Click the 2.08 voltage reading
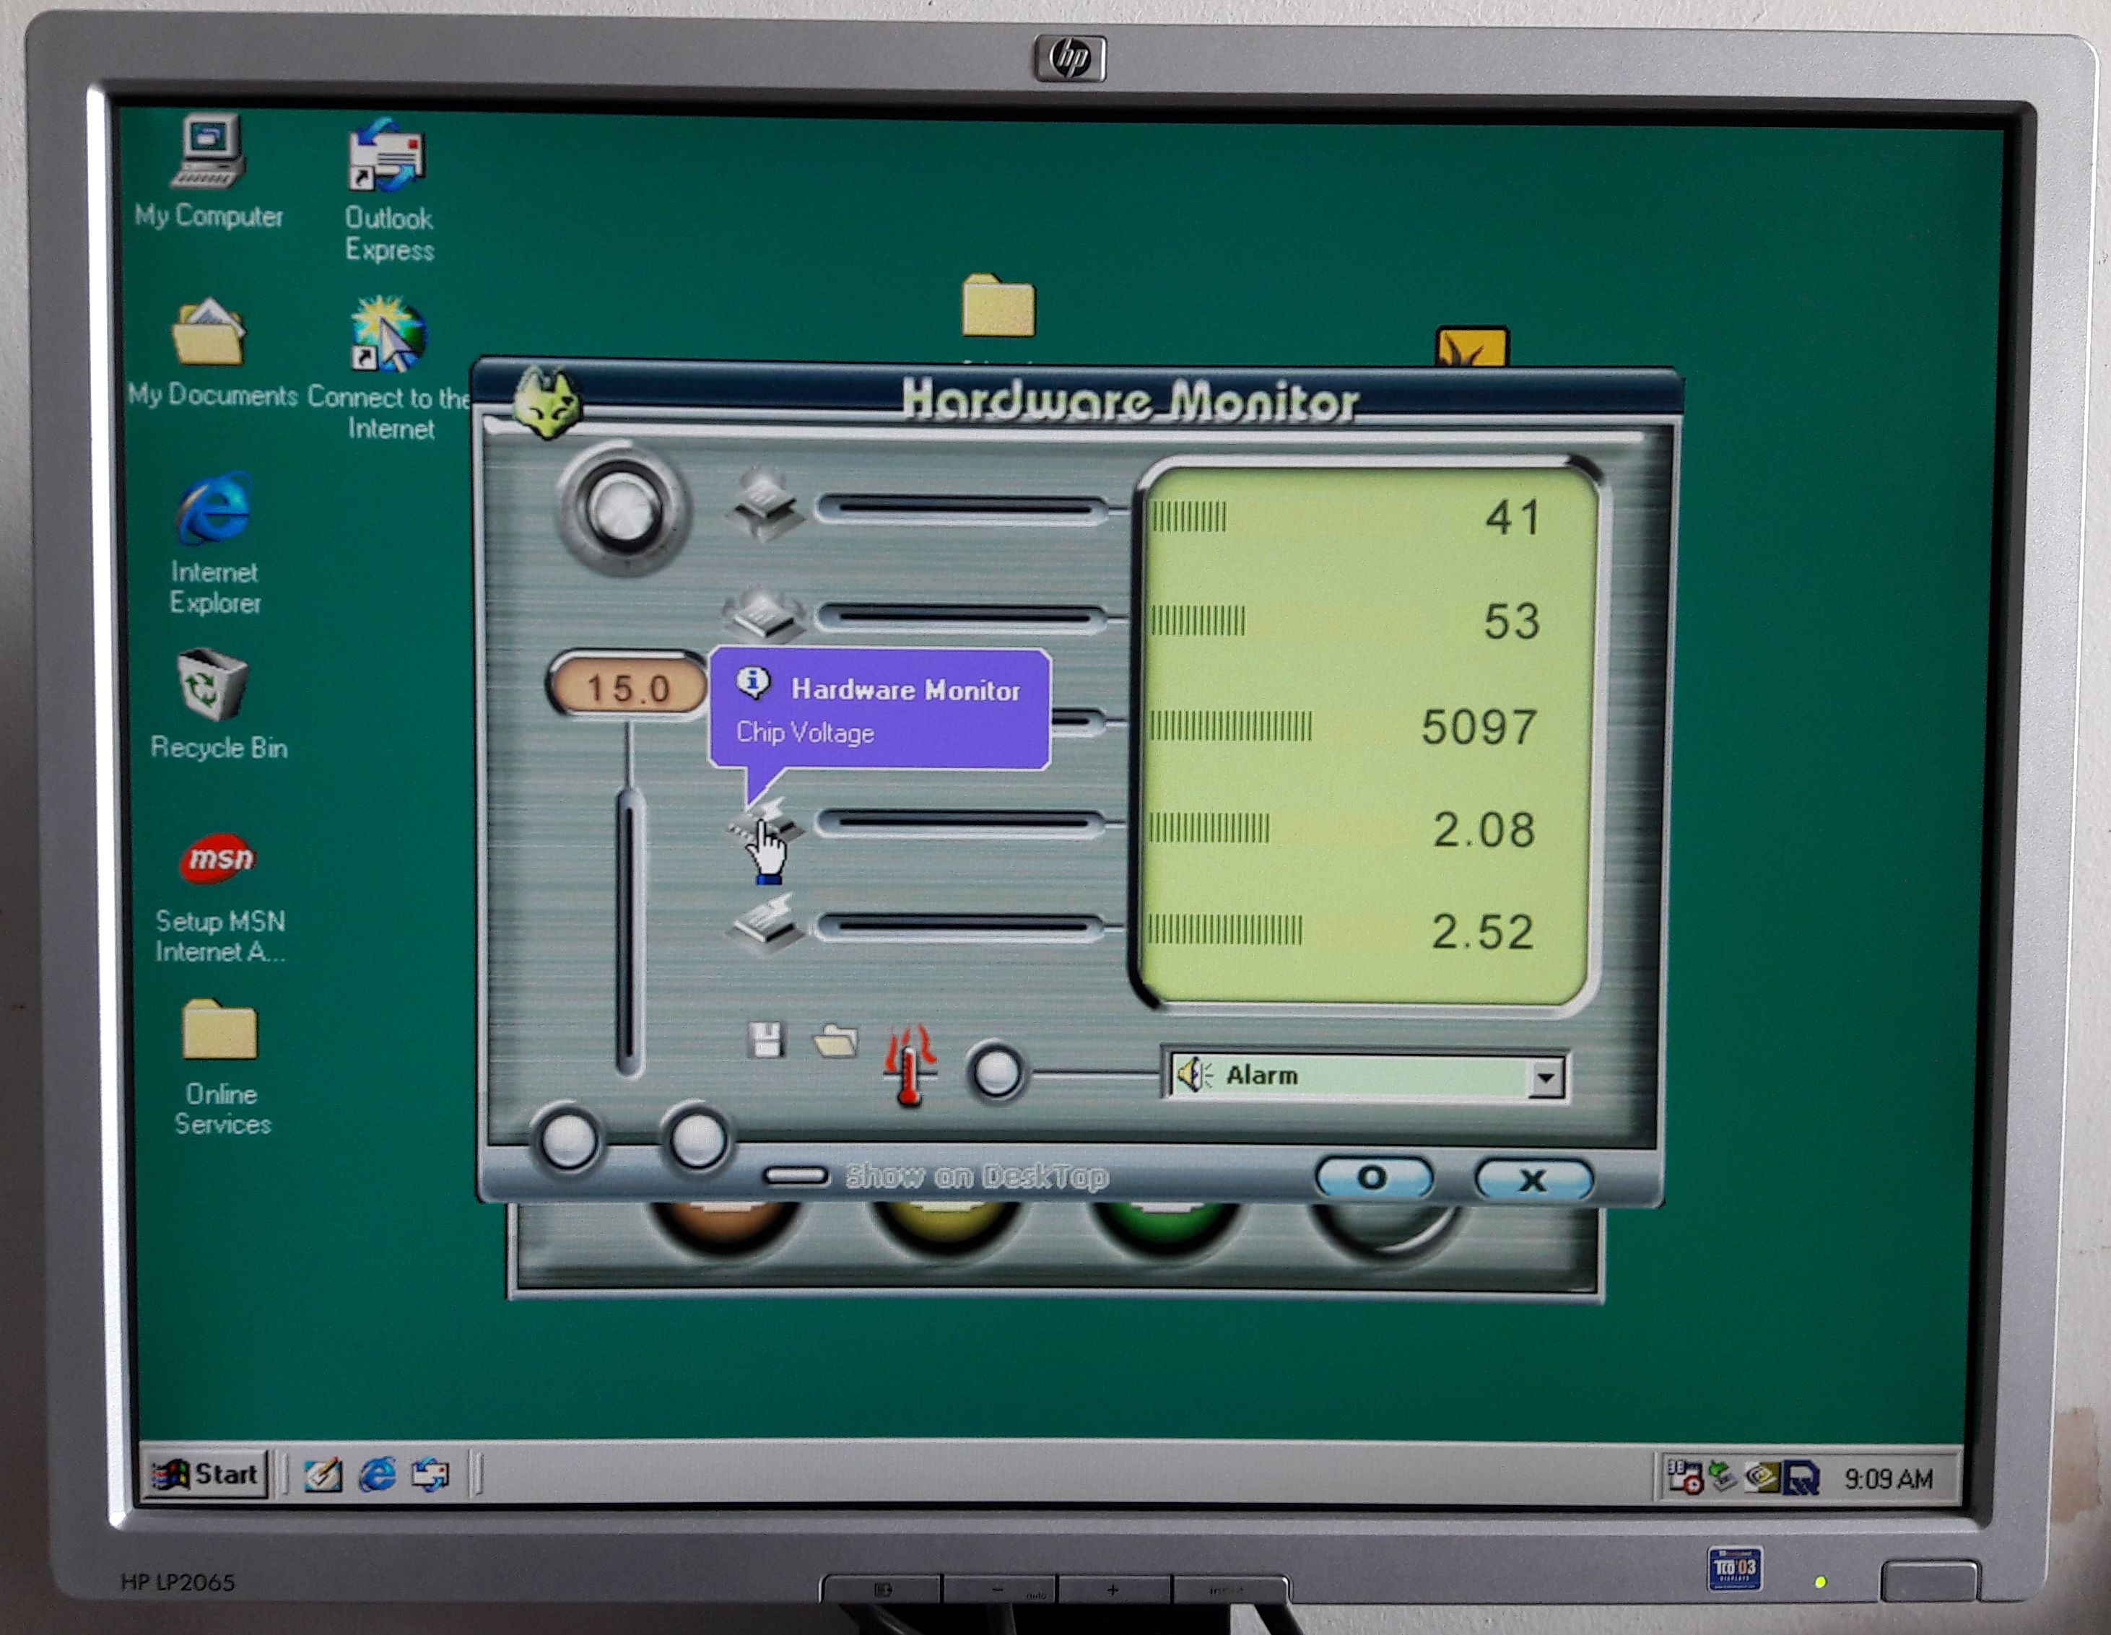2111x1635 pixels. pyautogui.click(x=1484, y=830)
